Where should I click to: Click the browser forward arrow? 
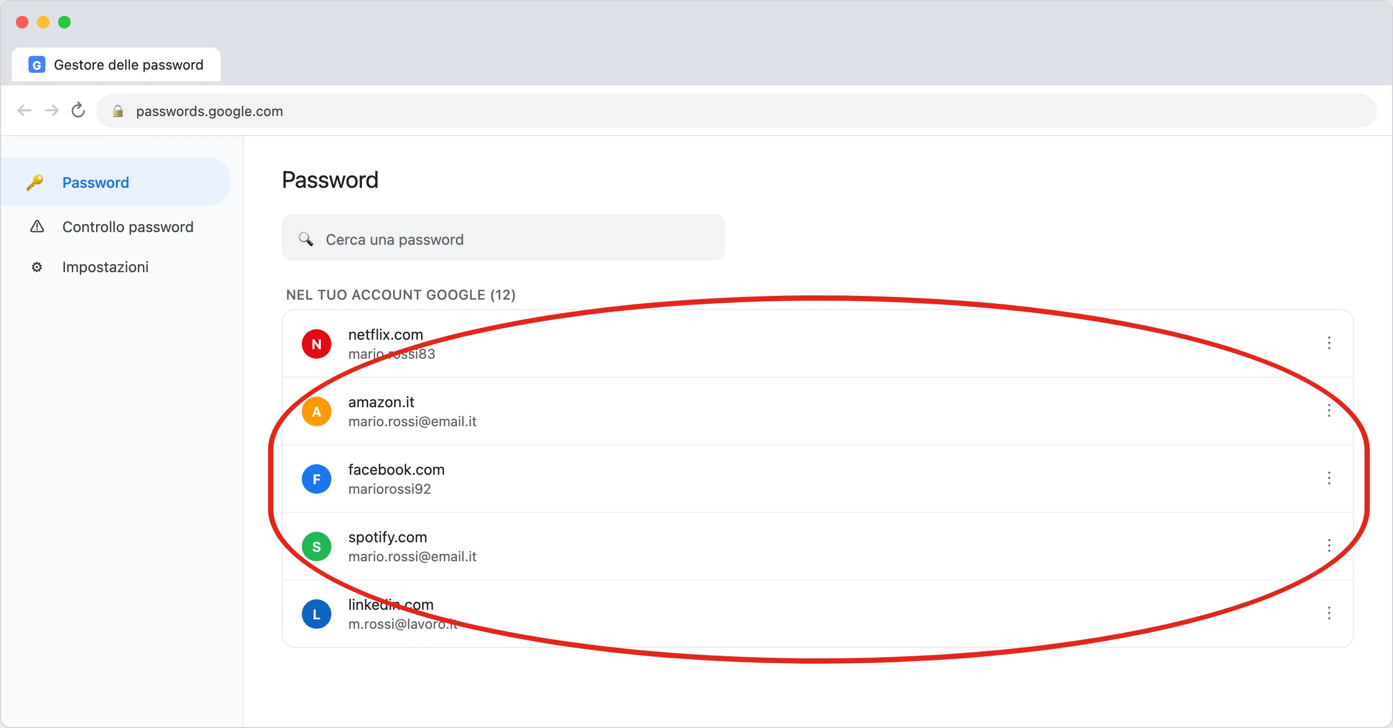pyautogui.click(x=51, y=111)
